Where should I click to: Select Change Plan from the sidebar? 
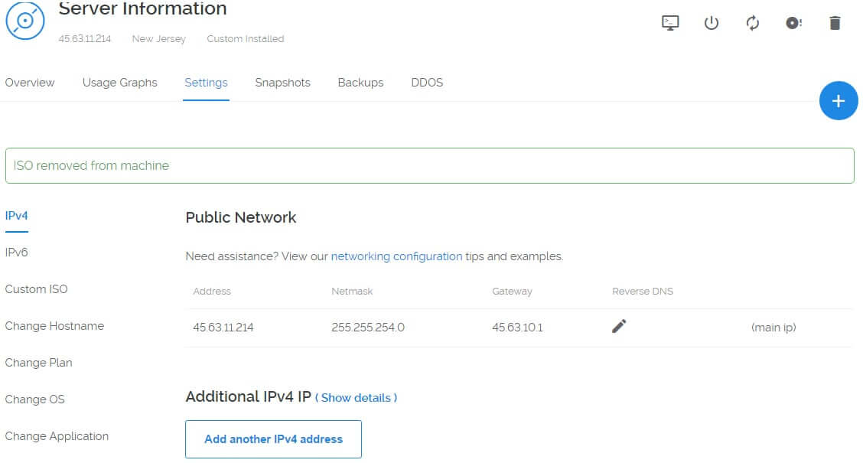(x=38, y=362)
